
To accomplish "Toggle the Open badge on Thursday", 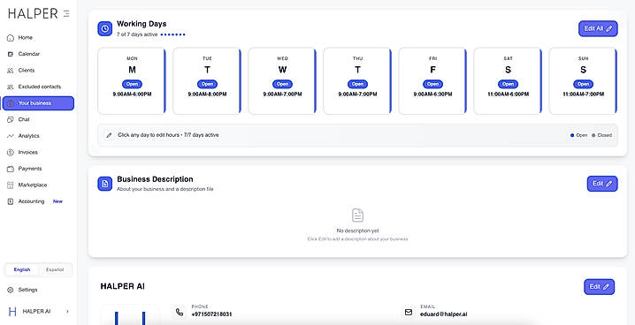I will [357, 84].
